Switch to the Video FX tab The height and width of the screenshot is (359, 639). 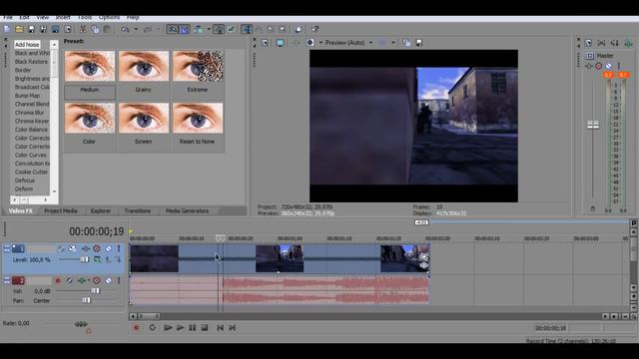pos(20,210)
